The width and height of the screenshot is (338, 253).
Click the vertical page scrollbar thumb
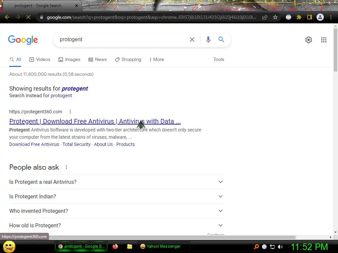tap(335, 50)
